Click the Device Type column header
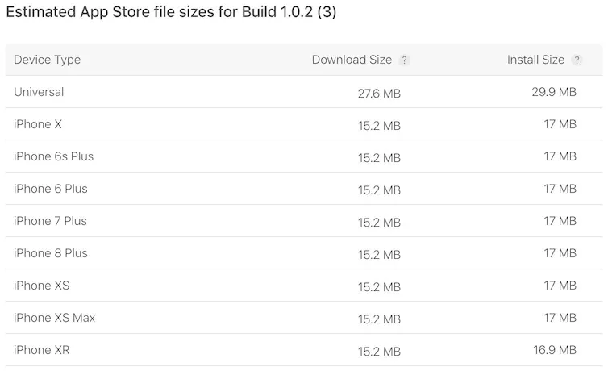 click(x=47, y=60)
